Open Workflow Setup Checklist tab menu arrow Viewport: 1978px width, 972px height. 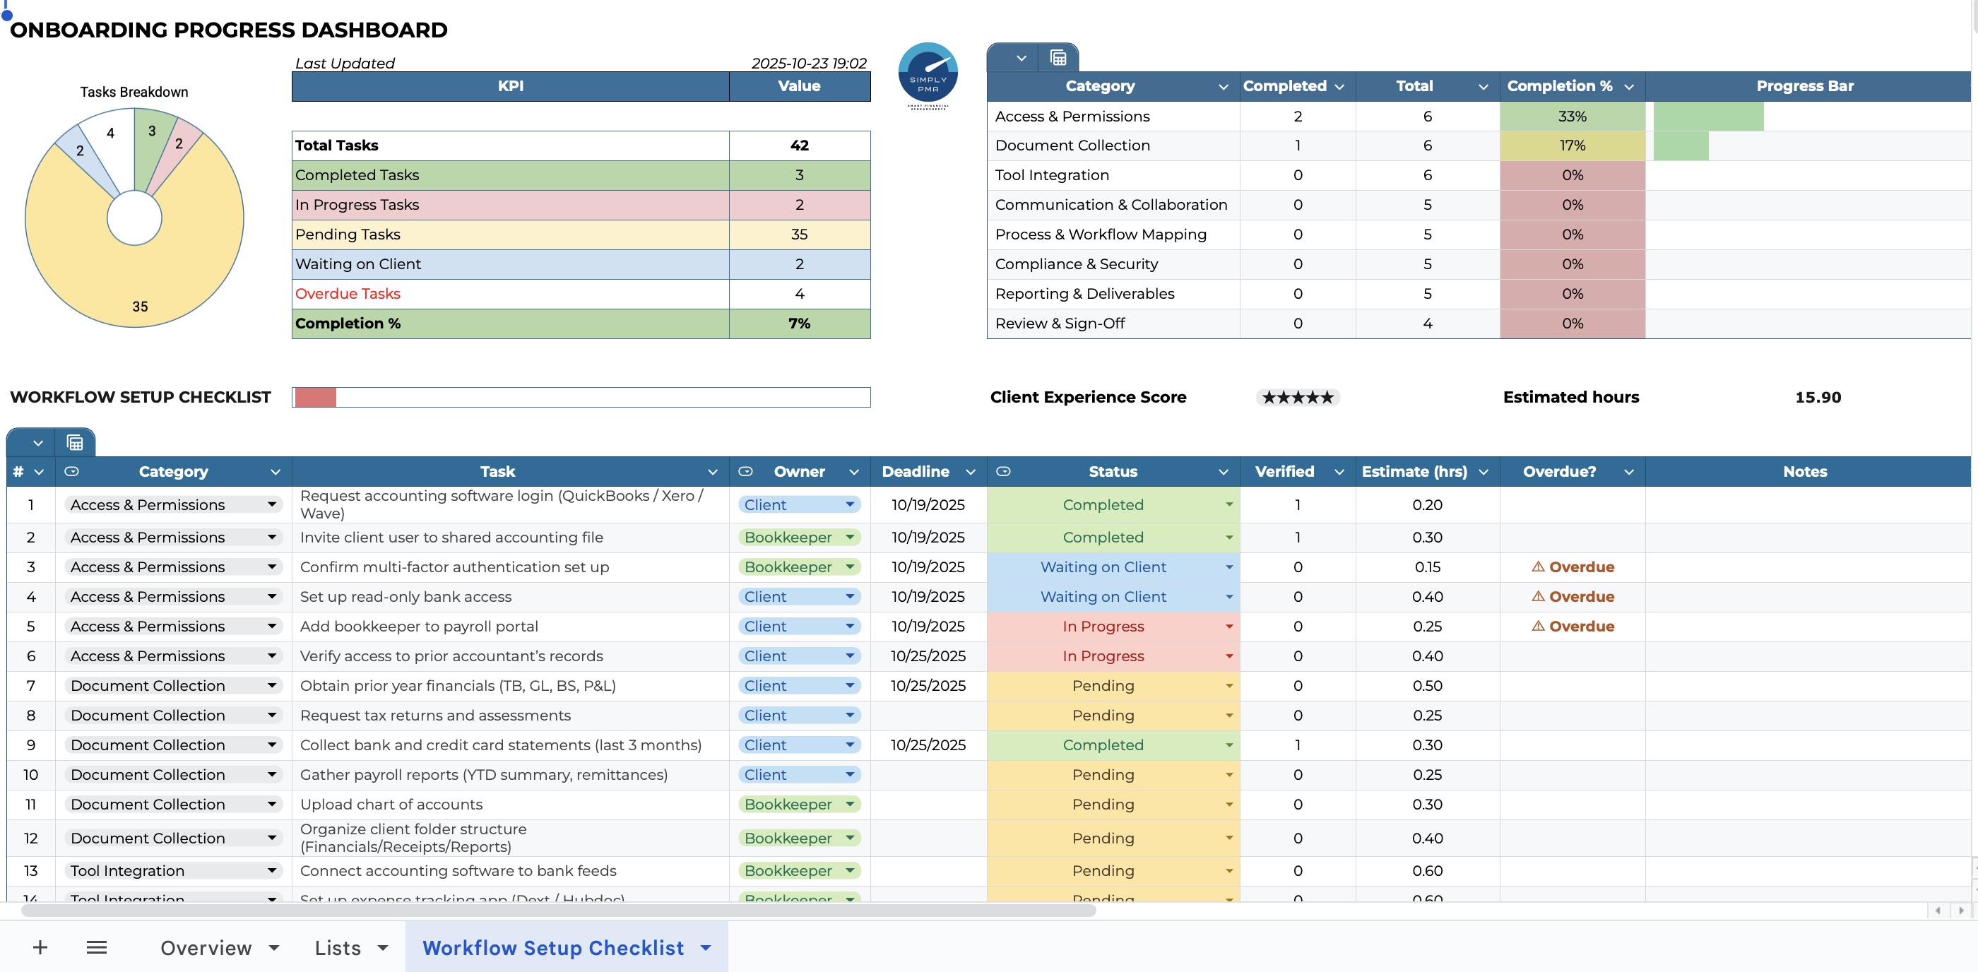tap(706, 948)
